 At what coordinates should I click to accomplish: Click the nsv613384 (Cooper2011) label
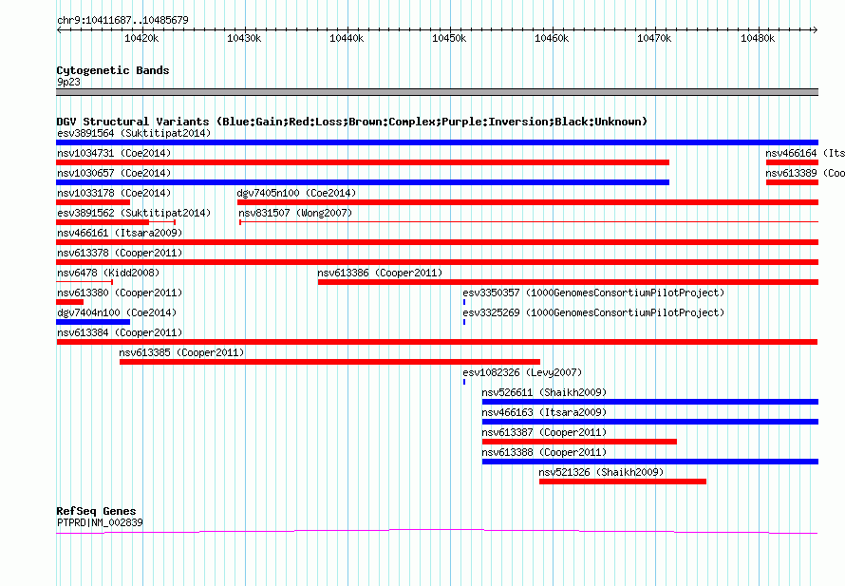(120, 332)
